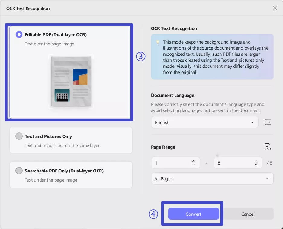Click the Convert button
Screen dimensions: 283x229
coord(193,214)
